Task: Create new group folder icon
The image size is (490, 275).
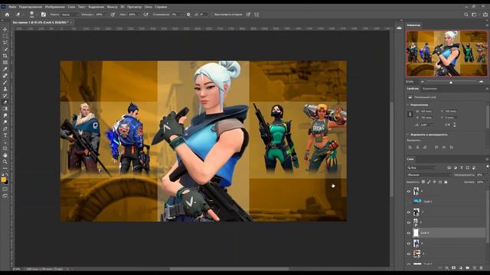Action: tap(468, 268)
